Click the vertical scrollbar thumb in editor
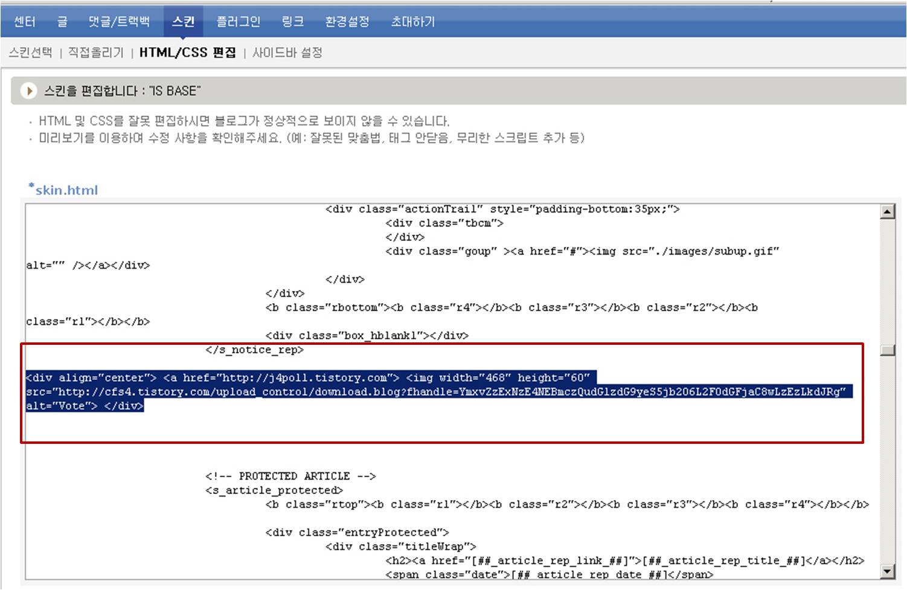 [x=887, y=350]
